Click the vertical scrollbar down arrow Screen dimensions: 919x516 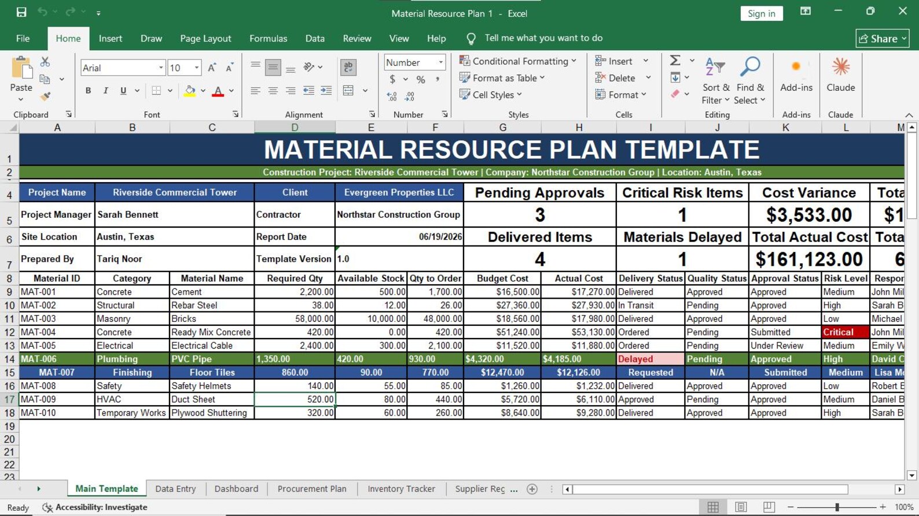911,476
